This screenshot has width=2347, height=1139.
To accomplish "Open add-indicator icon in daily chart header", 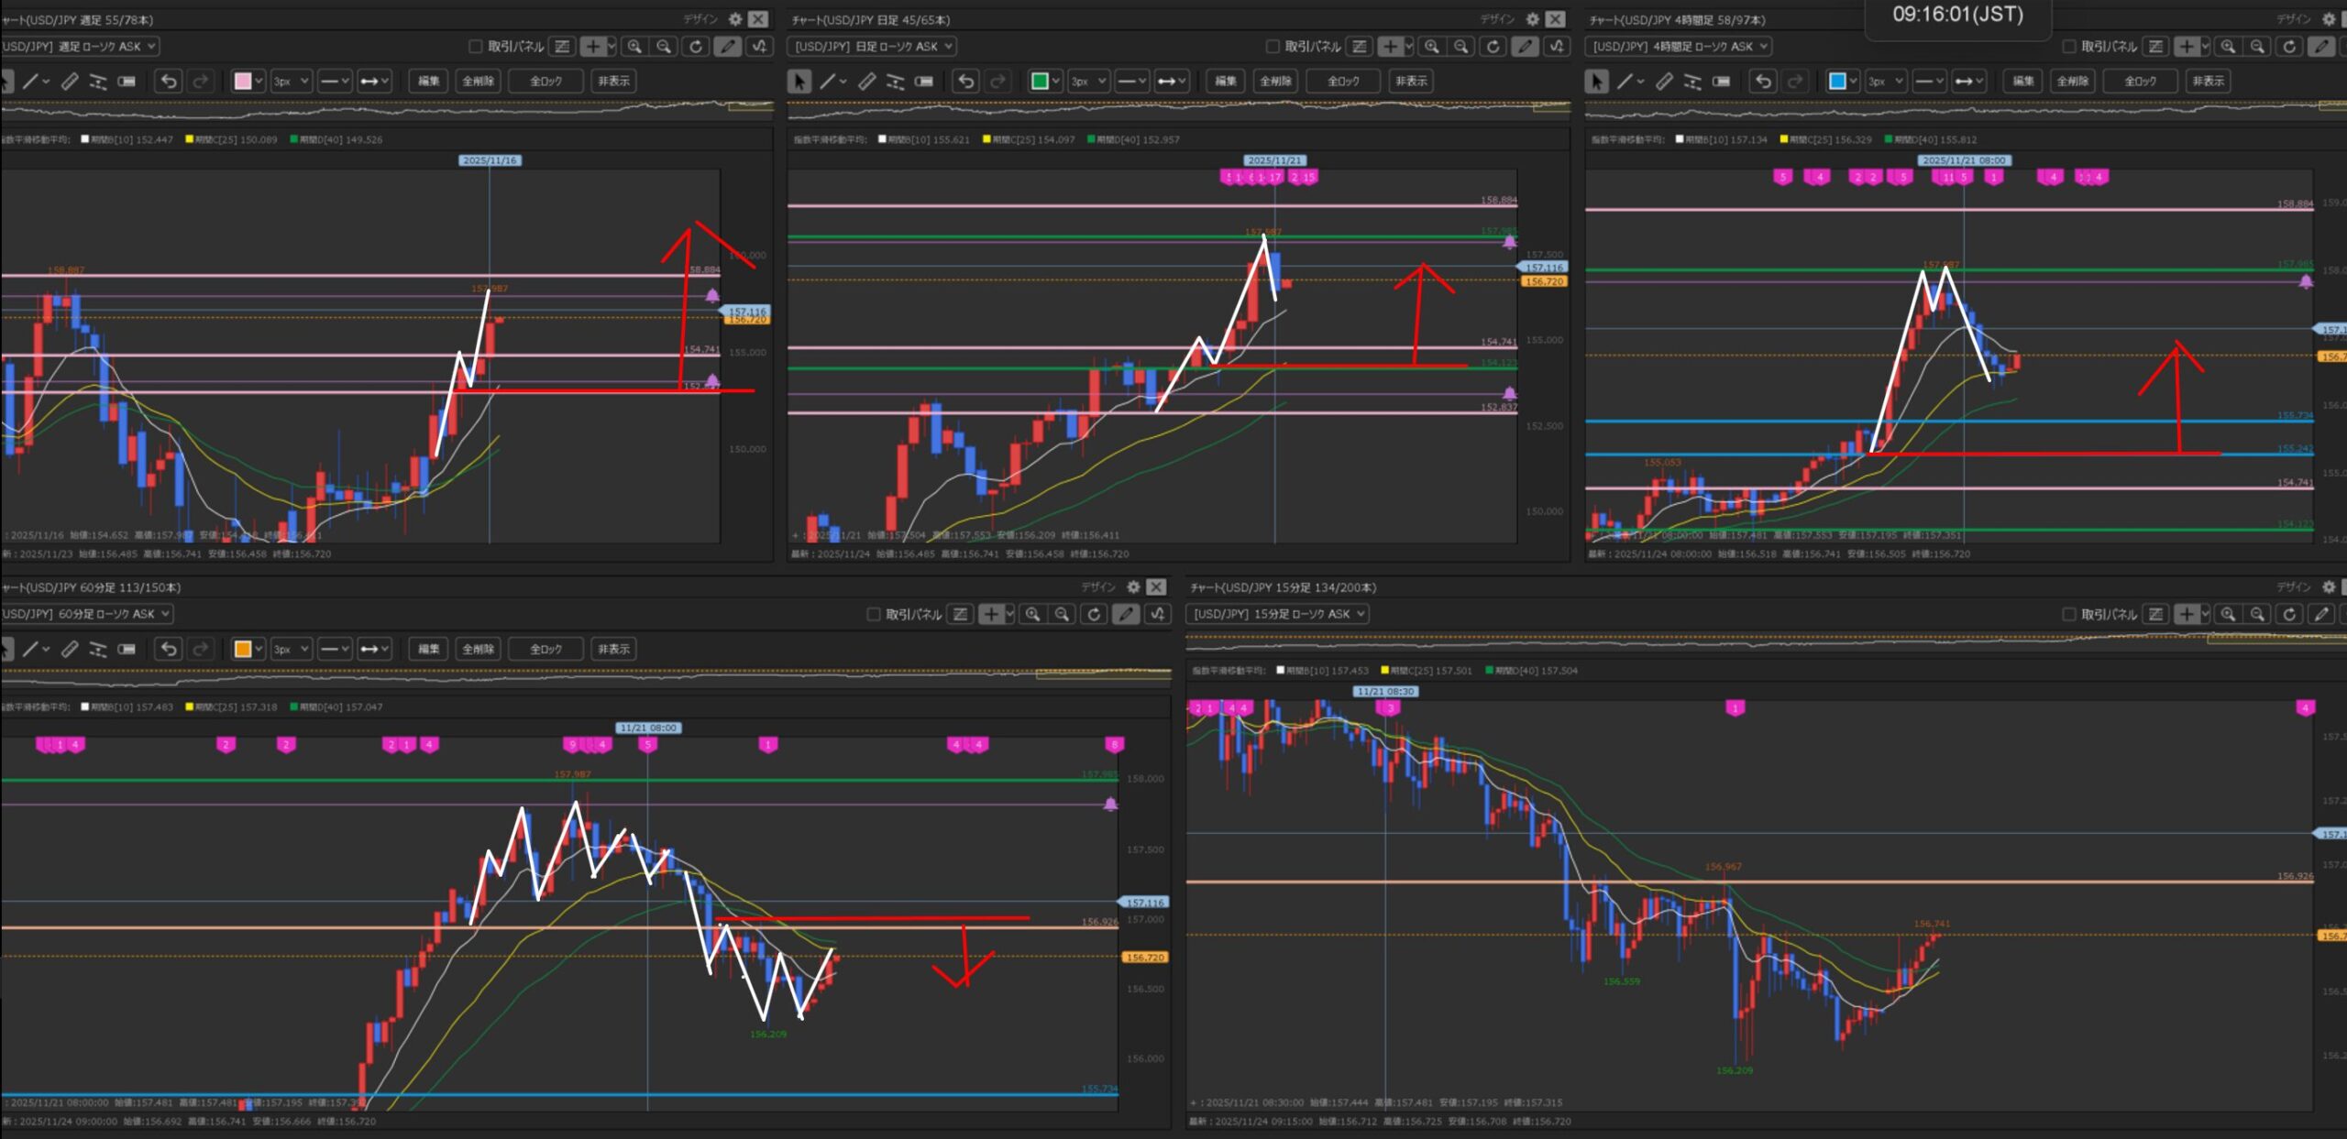I will [1557, 46].
